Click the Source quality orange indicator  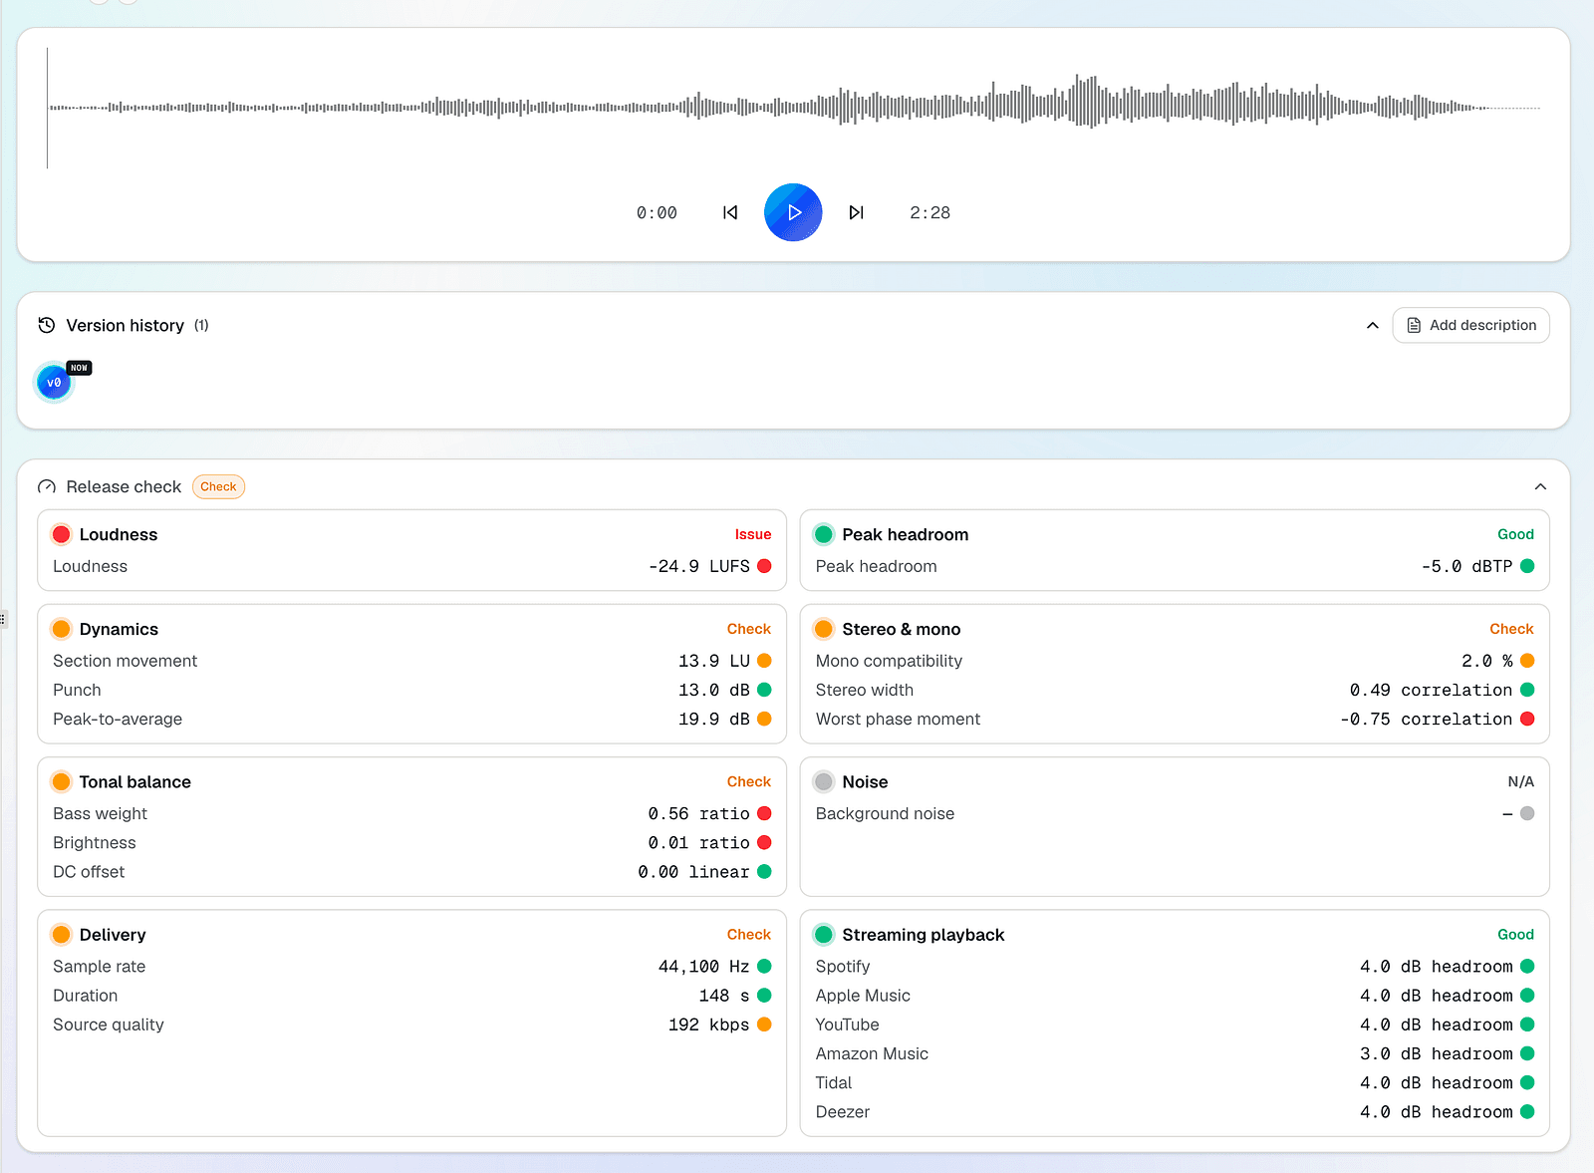coord(764,1025)
